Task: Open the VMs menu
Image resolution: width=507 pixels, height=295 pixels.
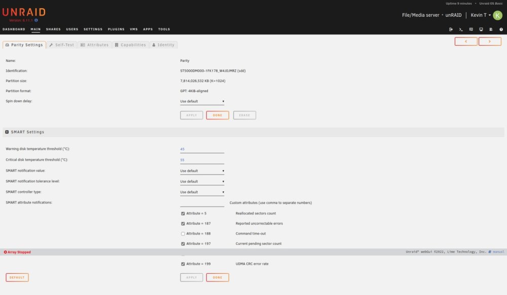Action: tap(134, 29)
